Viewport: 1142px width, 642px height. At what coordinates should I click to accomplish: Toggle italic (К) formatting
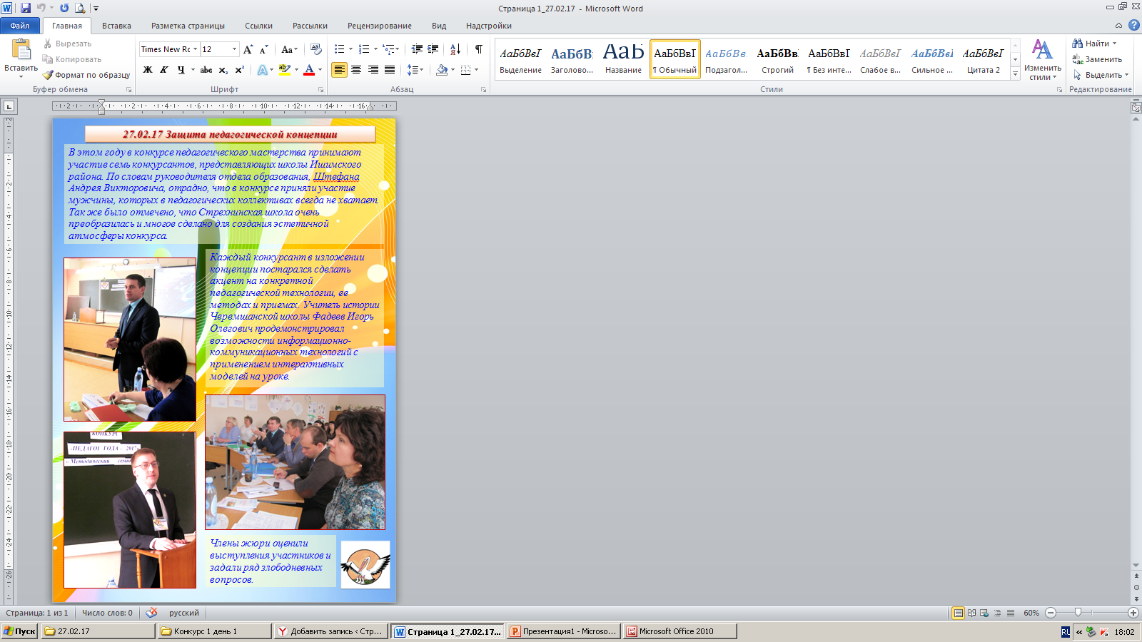pyautogui.click(x=164, y=70)
